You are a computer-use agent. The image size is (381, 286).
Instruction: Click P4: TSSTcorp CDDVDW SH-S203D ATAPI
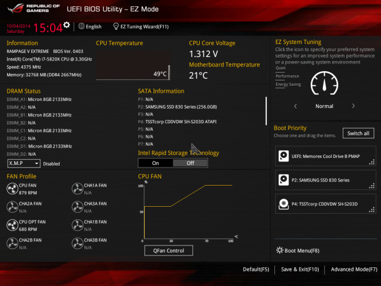(177, 122)
